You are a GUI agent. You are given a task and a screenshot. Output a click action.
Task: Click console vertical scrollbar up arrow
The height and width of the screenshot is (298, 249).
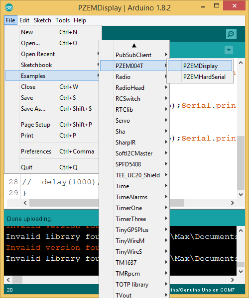tap(241, 230)
